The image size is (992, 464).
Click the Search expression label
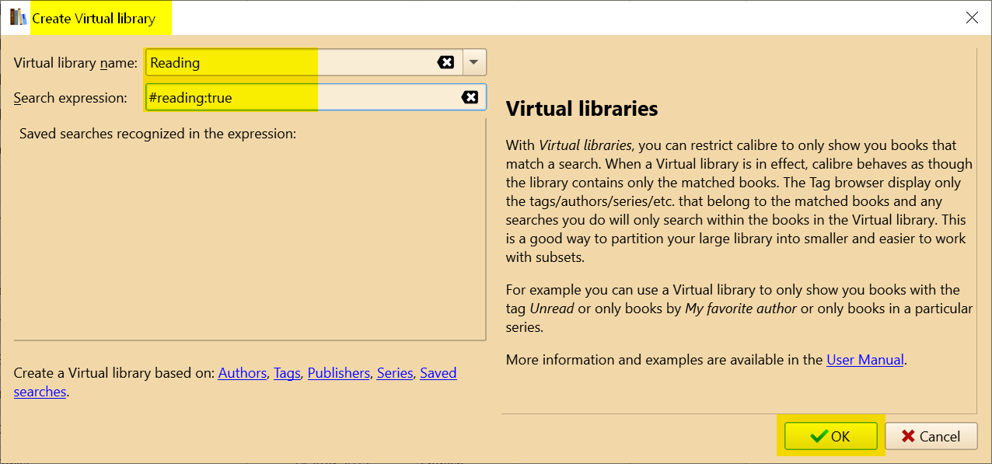(x=70, y=98)
